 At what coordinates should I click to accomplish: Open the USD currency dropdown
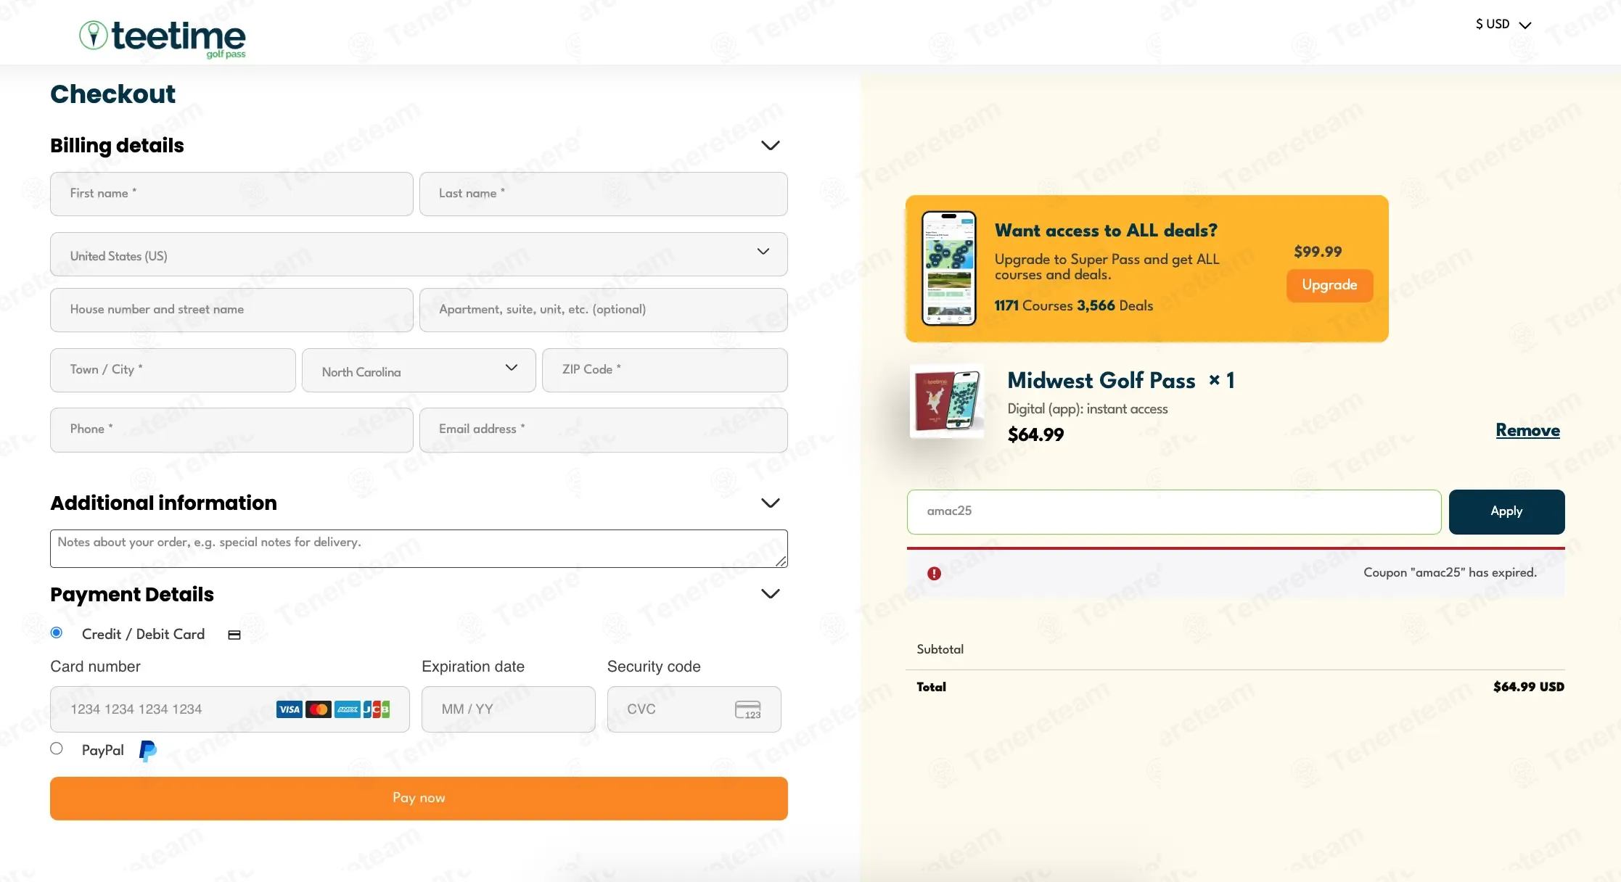coord(1503,24)
